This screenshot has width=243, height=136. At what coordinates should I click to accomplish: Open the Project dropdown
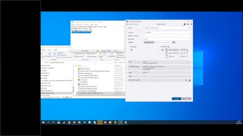point(167,28)
